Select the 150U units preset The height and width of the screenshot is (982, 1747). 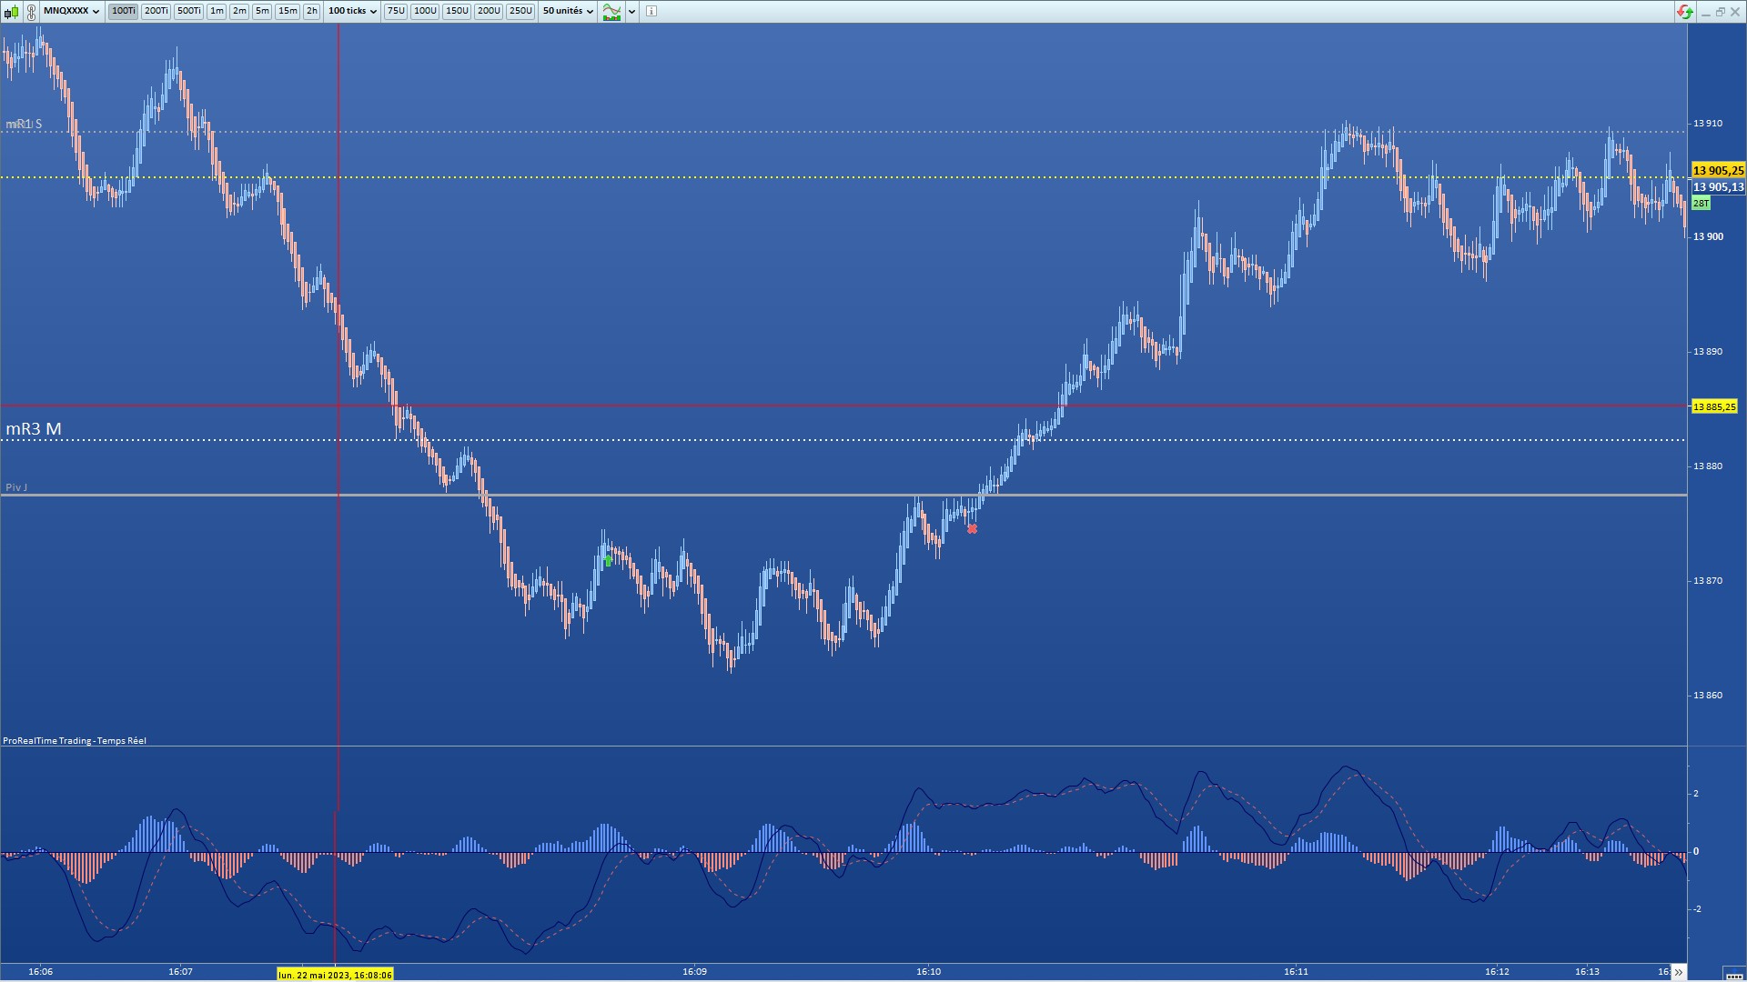[457, 11]
